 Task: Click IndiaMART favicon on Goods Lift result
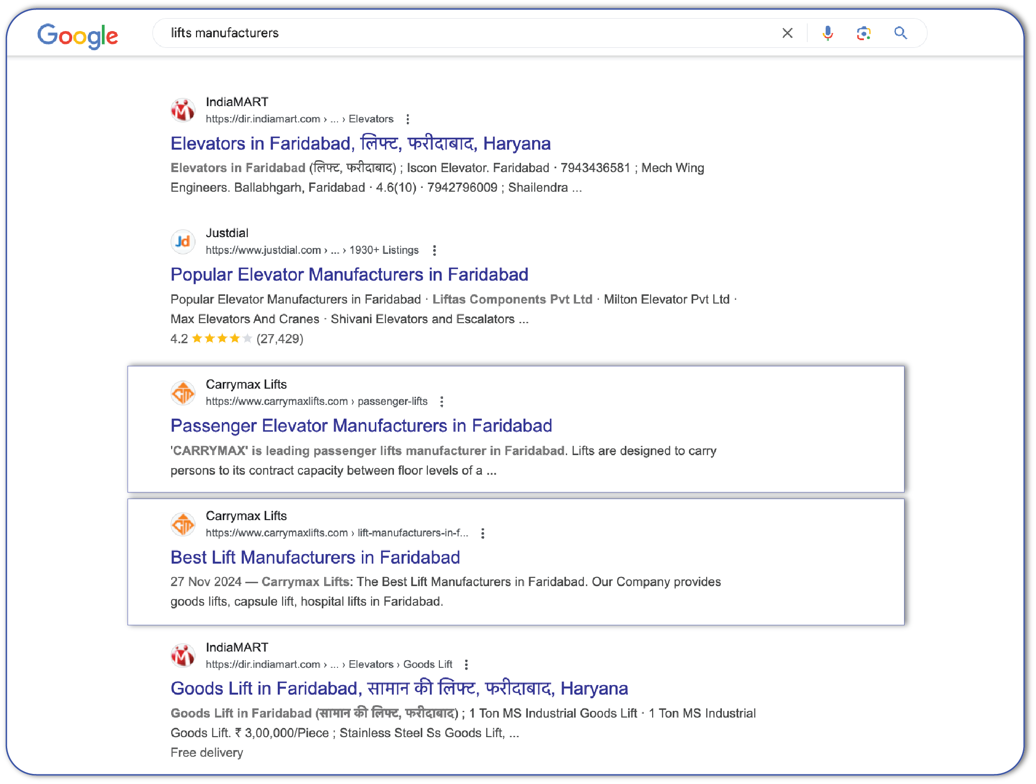(183, 655)
